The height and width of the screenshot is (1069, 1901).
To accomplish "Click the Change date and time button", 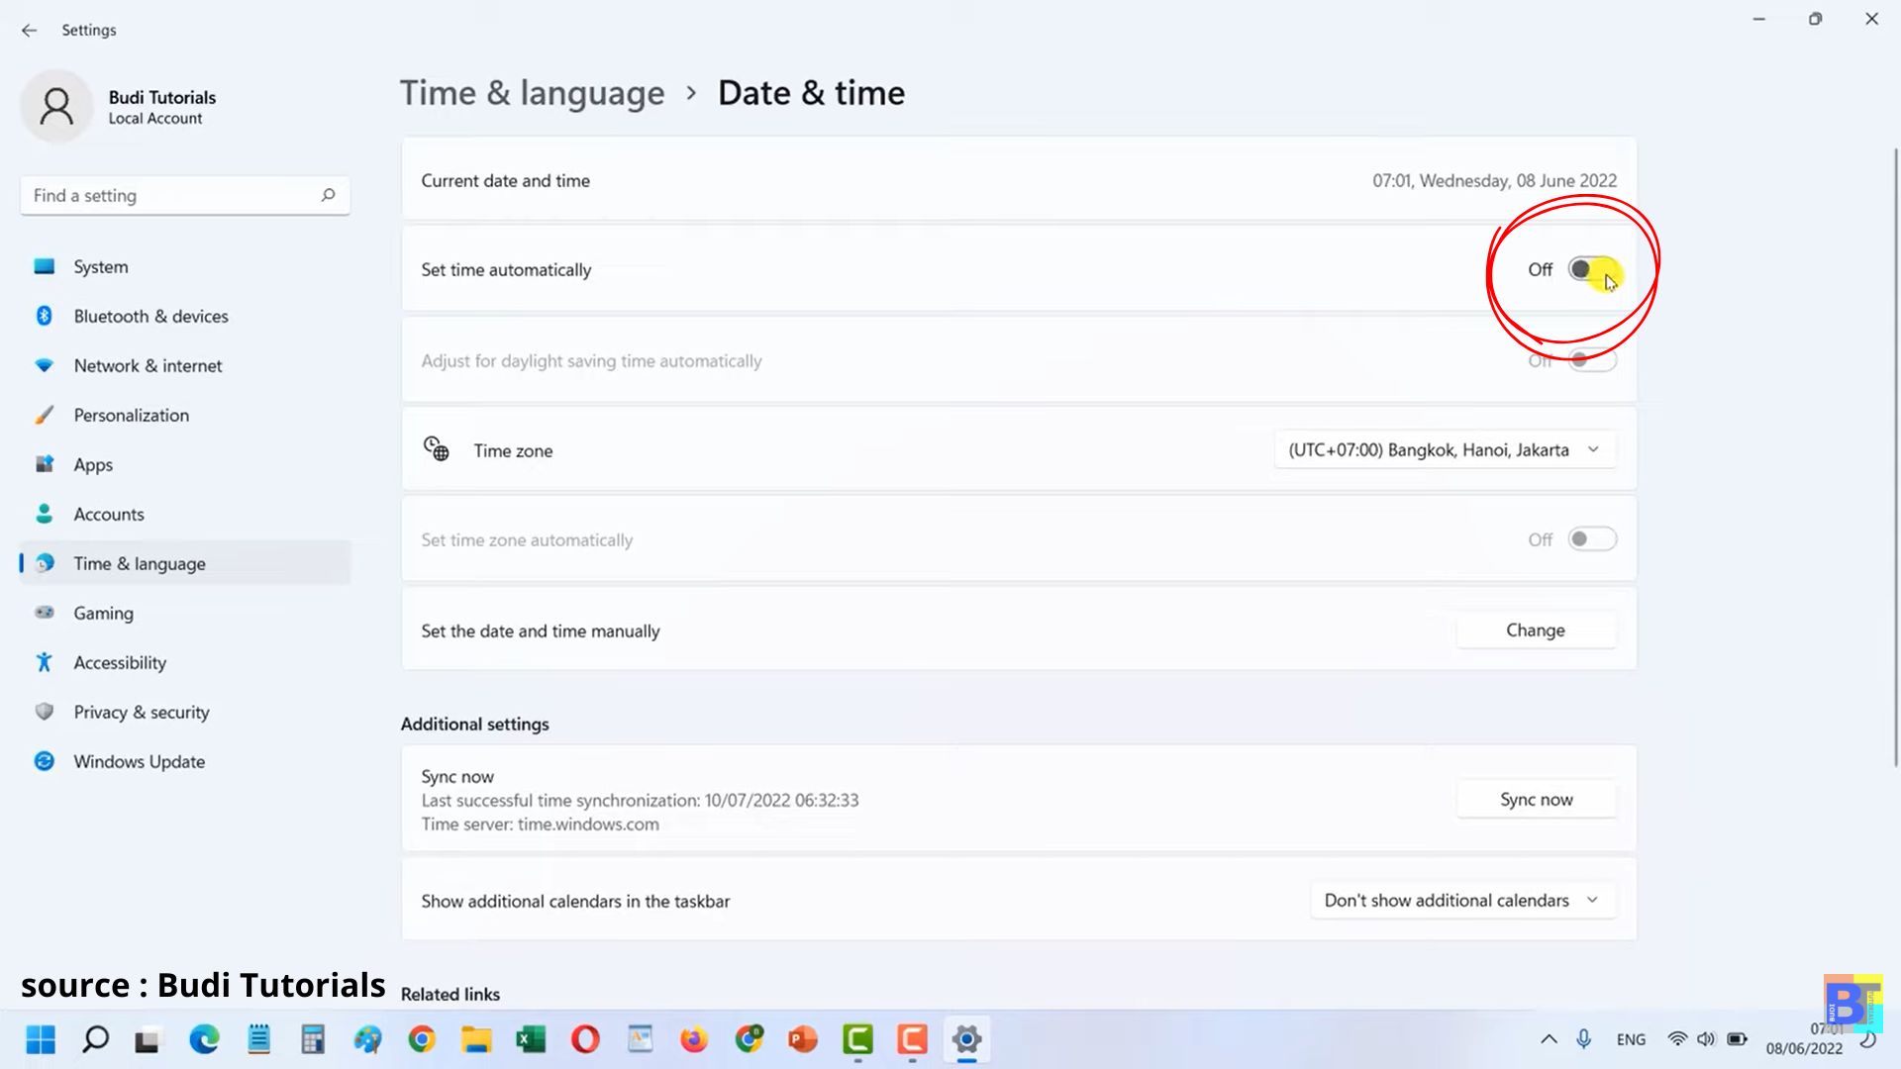I will coord(1536,630).
